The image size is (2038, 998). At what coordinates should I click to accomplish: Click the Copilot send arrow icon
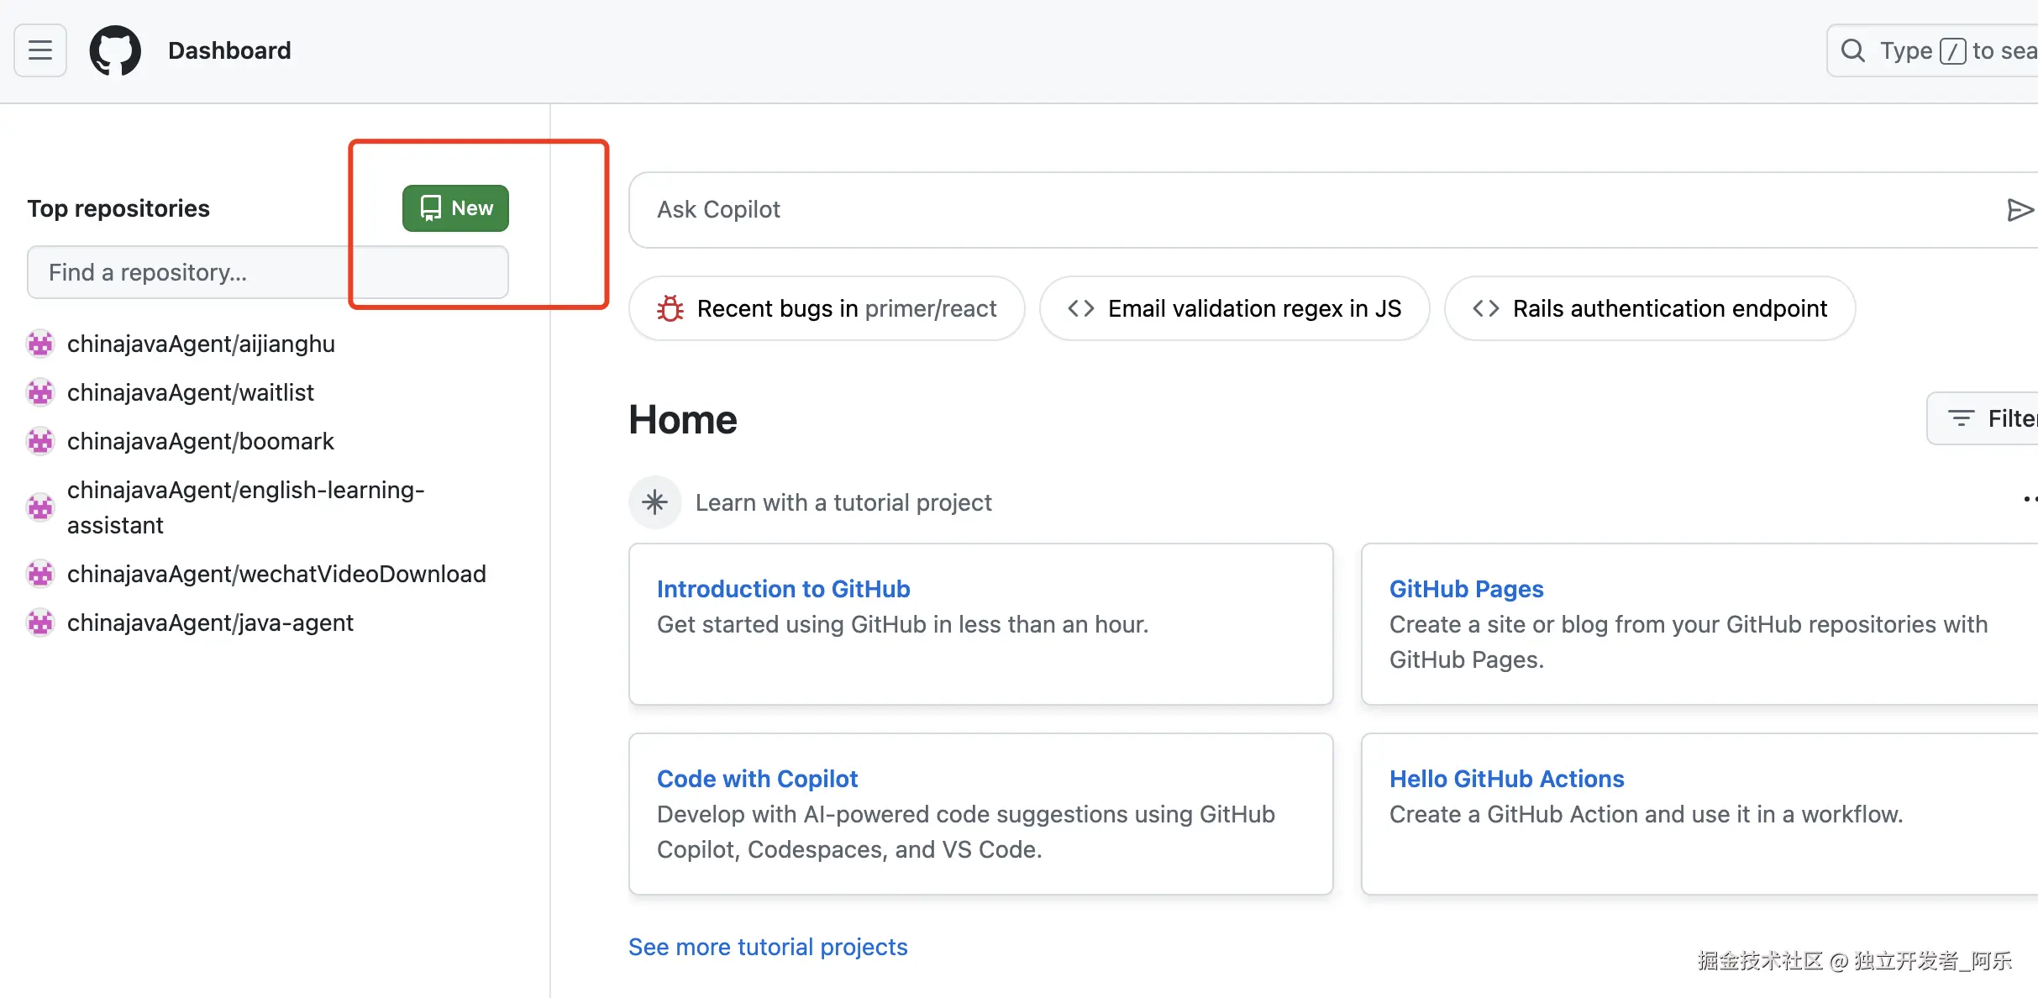2019,210
